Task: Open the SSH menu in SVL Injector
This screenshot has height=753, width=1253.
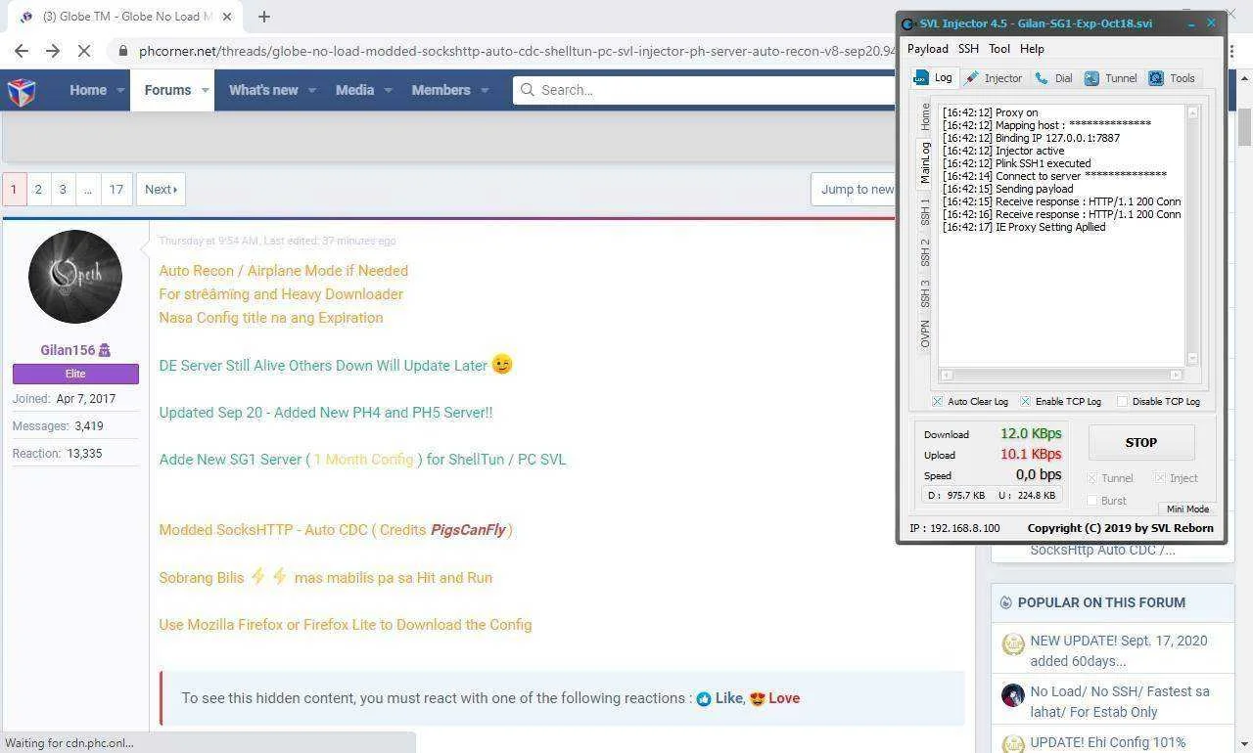Action: pyautogui.click(x=968, y=49)
